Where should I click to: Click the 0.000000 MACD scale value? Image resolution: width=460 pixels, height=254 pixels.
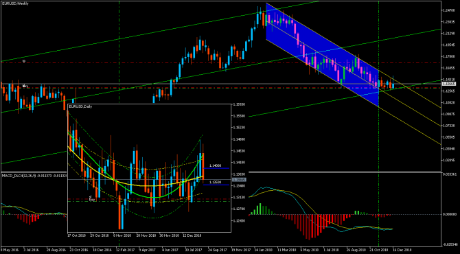[x=449, y=214]
